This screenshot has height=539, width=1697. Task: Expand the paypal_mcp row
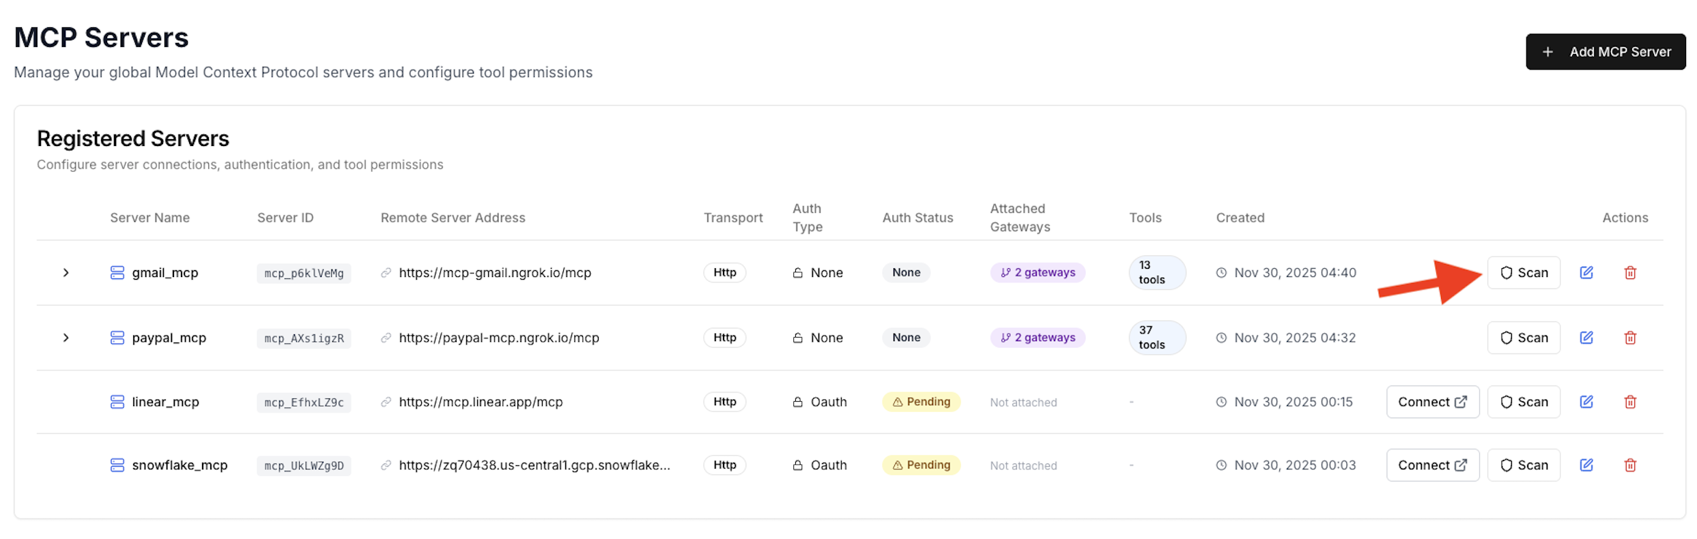66,338
